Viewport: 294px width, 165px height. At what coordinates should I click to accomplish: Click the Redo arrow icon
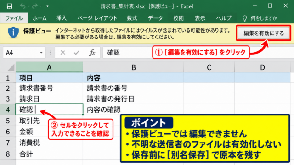[35, 6]
